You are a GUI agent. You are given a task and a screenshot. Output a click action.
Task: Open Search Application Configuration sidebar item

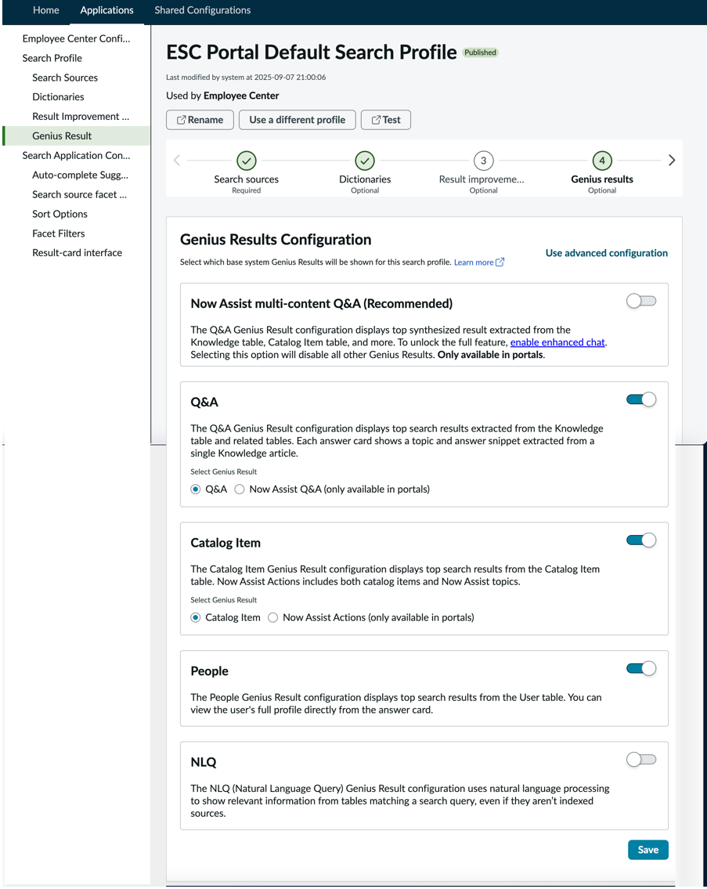76,155
